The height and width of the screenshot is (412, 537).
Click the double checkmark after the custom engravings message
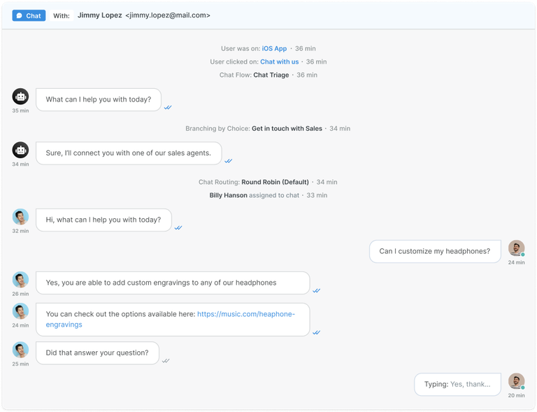pos(316,290)
